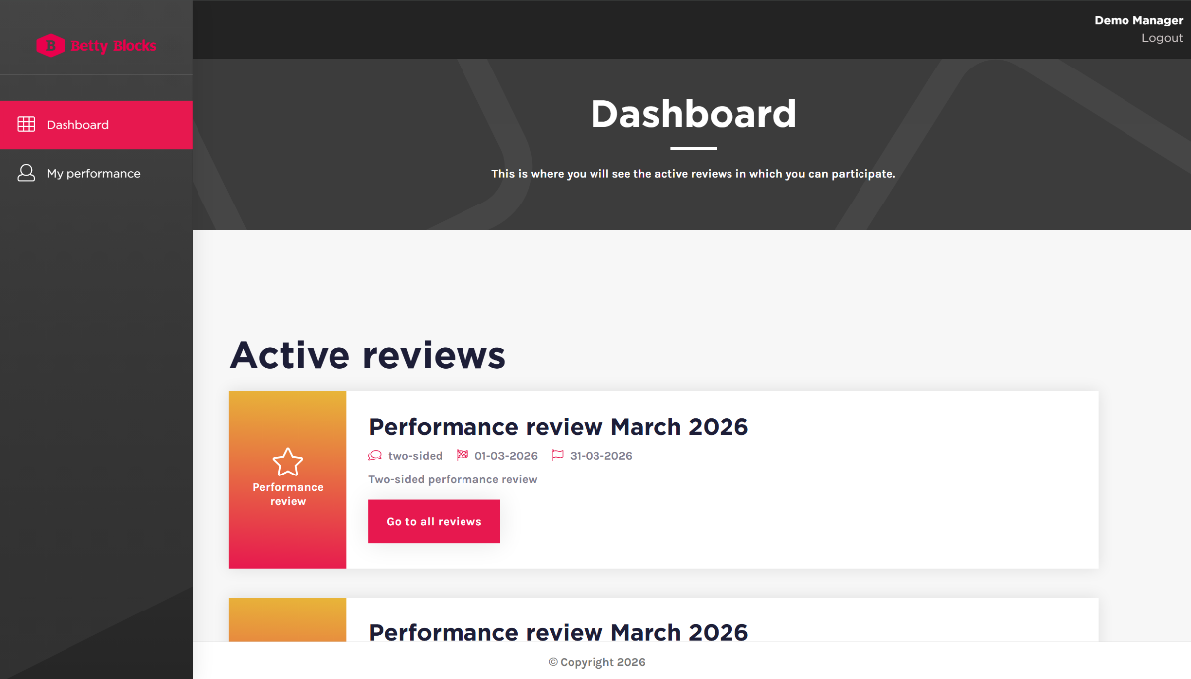Screen dimensions: 1191x679
Task: Click the checkered flag icon beside 01-03-2026
Action: tap(463, 456)
